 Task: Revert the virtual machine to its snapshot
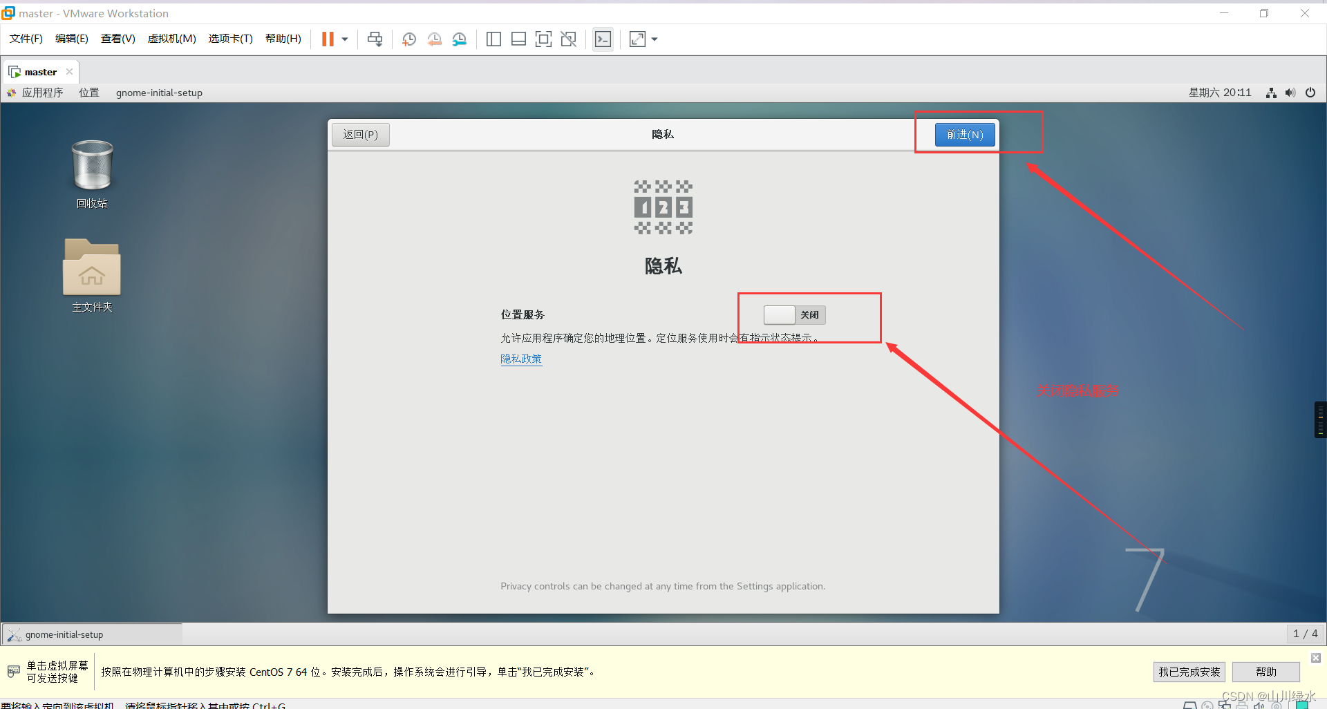(434, 39)
